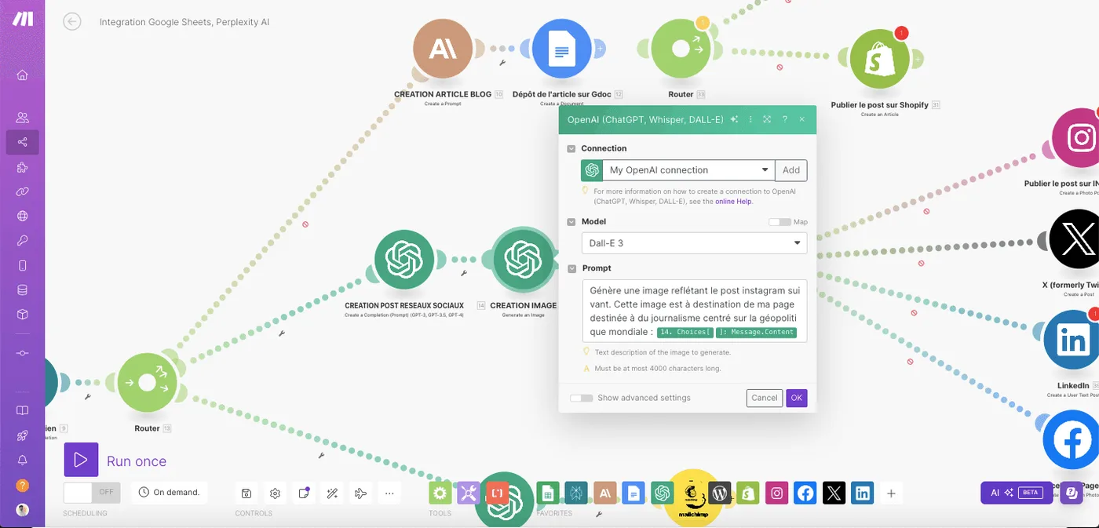Click the airplane Explain flow icon

[x=361, y=493]
